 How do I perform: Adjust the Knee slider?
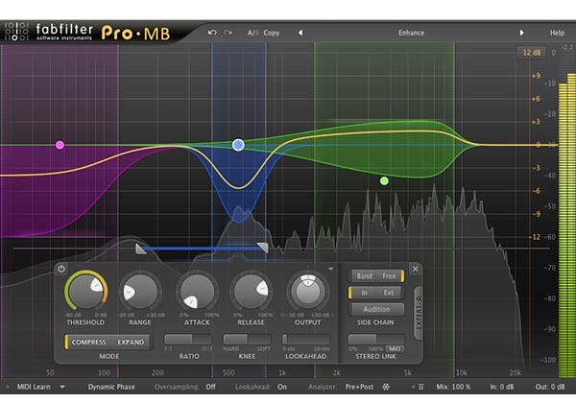[x=247, y=340]
